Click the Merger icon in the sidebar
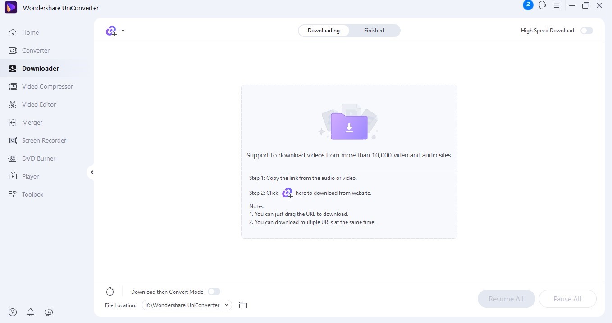 pos(13,122)
